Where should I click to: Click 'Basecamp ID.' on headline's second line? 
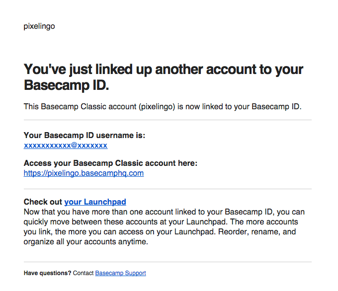pyautogui.click(x=66, y=85)
